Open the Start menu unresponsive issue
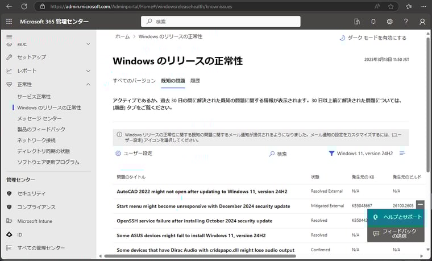432x261 pixels. tap(203, 206)
